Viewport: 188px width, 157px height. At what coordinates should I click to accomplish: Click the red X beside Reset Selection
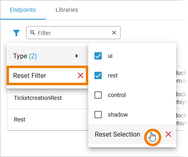coord(168,134)
